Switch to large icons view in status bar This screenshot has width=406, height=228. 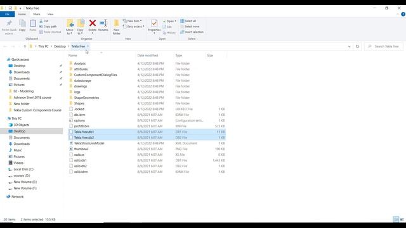(402, 219)
